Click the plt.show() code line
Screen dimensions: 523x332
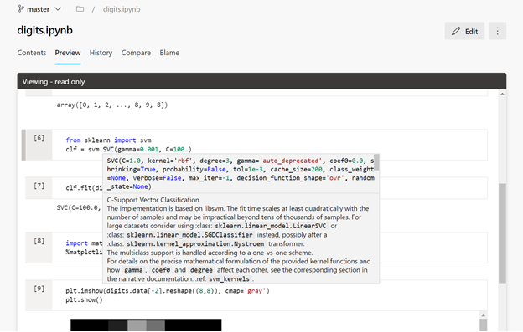(x=84, y=299)
